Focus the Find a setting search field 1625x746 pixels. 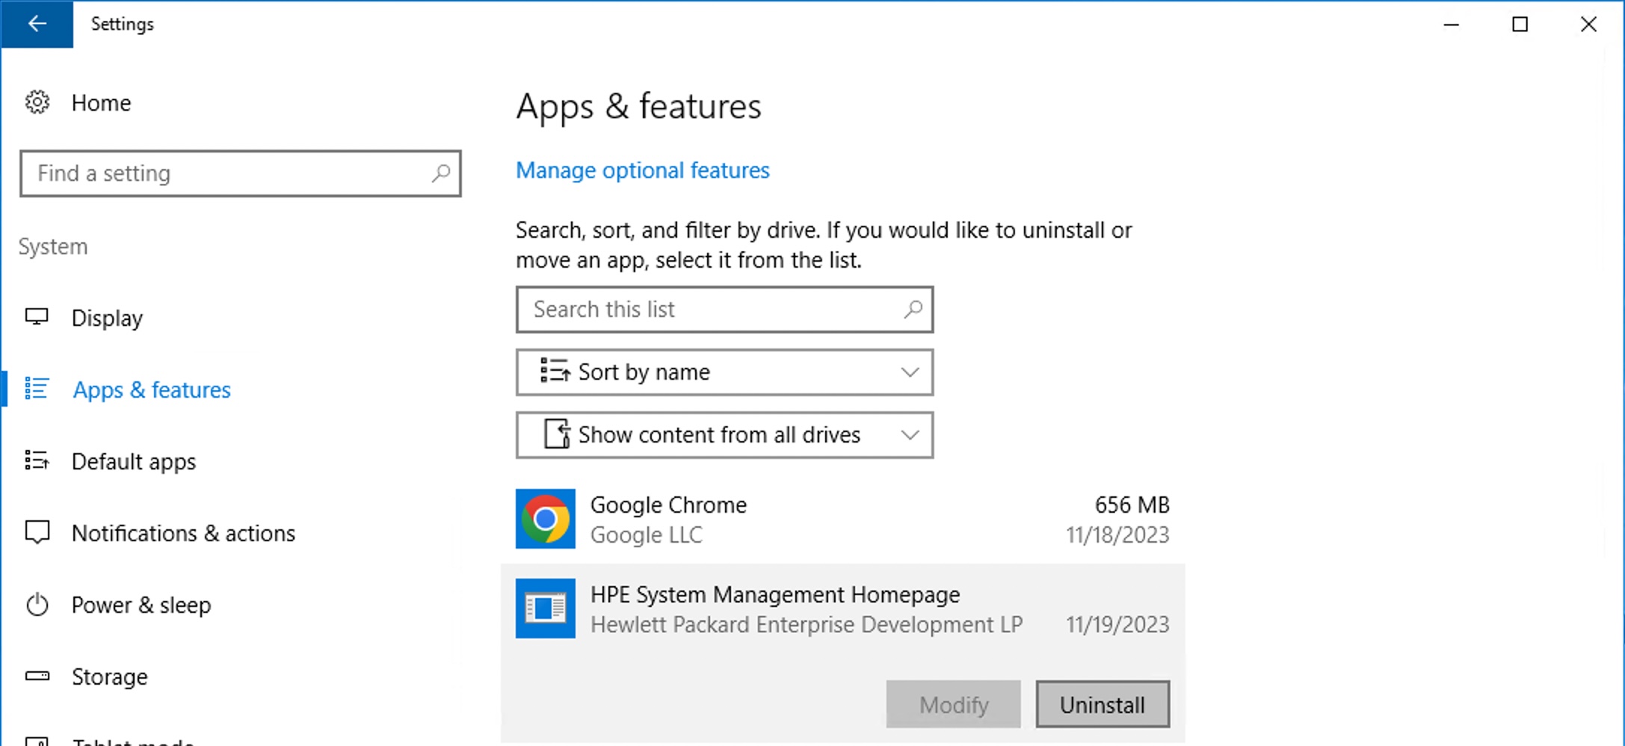click(241, 173)
